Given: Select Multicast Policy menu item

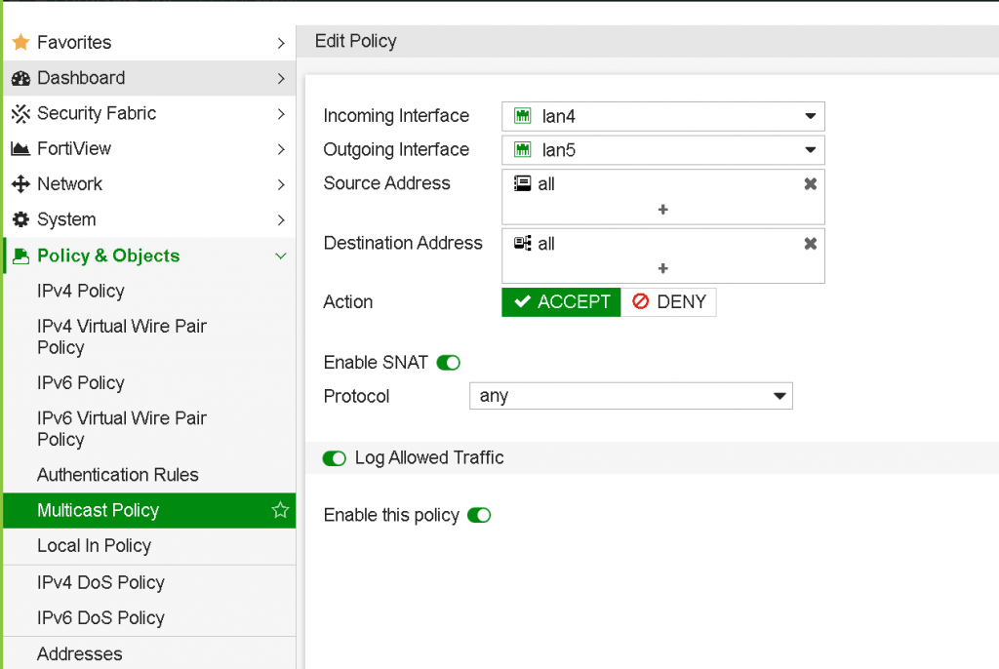Looking at the screenshot, I should click(x=149, y=510).
